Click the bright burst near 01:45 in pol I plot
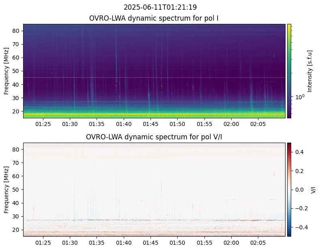This screenshot has width=320, height=250. pos(149,97)
